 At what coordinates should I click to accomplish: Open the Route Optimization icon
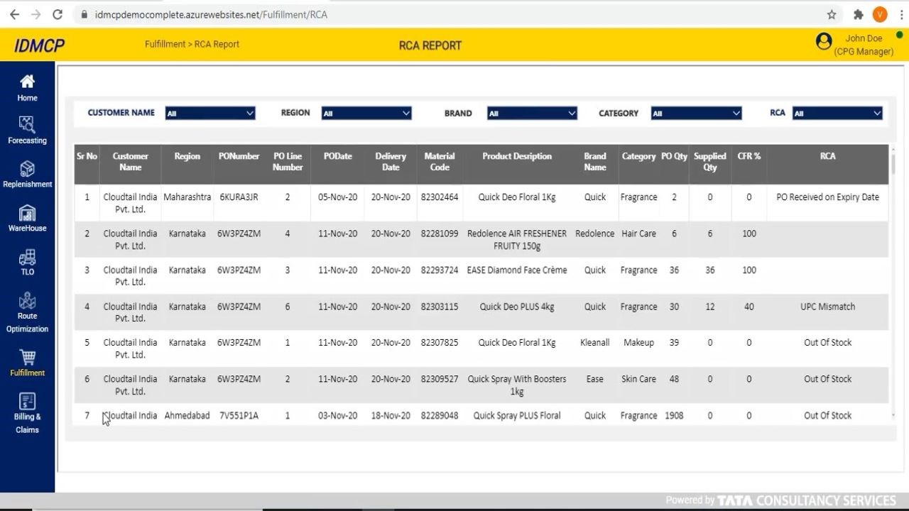[x=27, y=300]
